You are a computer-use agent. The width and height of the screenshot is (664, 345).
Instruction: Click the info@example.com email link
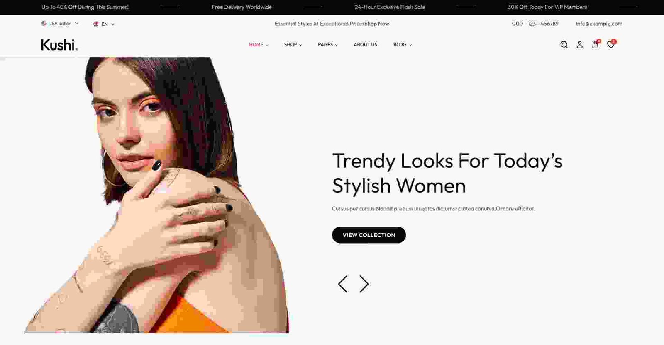pos(599,24)
